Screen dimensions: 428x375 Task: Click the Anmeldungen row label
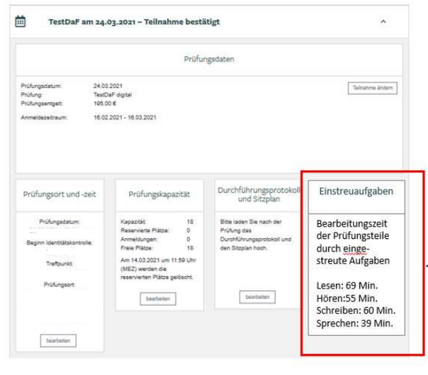point(139,239)
